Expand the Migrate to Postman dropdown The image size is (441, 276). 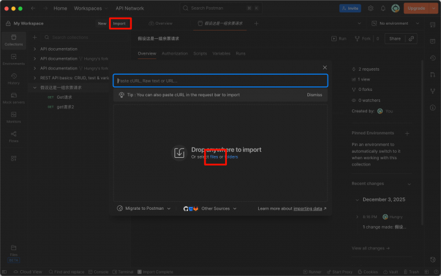pyautogui.click(x=144, y=208)
